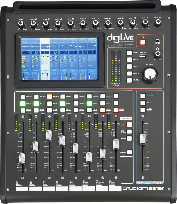Toggle SOLO on MIX OUTPUT strip
The width and height of the screenshot is (177, 204).
pos(143,103)
